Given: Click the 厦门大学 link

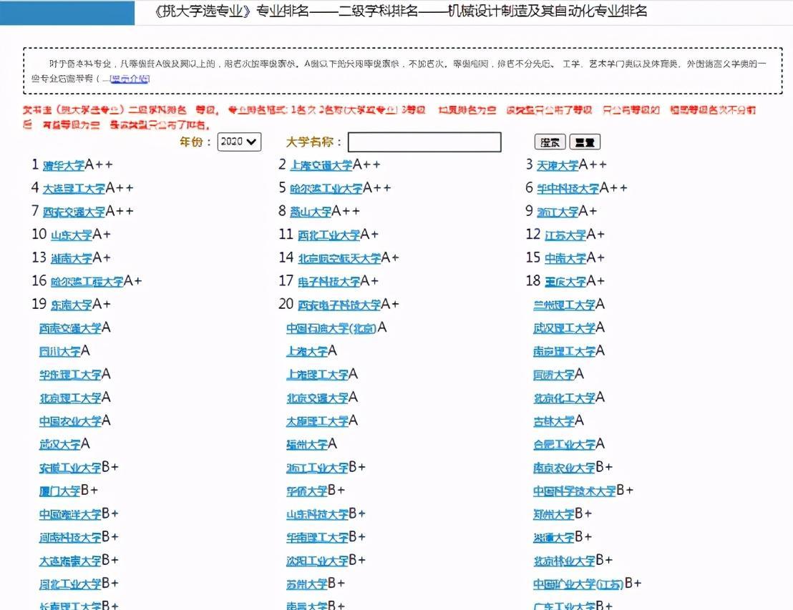Looking at the screenshot, I should click(x=60, y=491).
